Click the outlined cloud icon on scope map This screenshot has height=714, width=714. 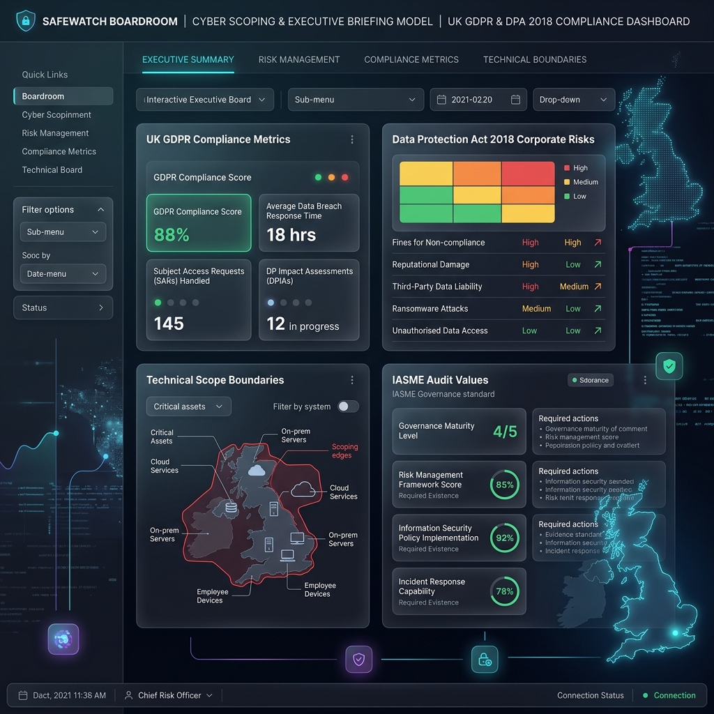click(x=303, y=489)
